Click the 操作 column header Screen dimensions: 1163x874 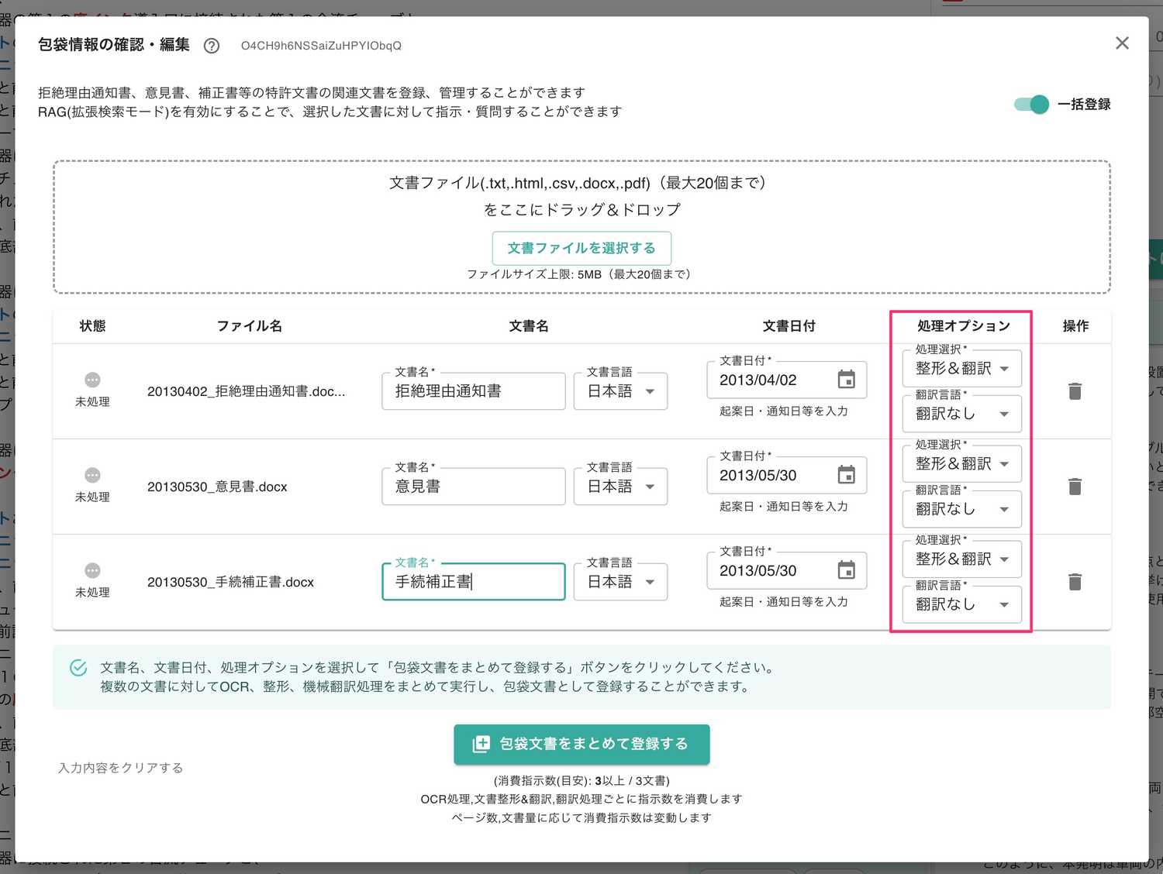[x=1075, y=326]
